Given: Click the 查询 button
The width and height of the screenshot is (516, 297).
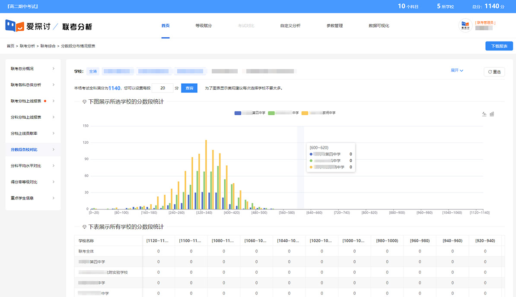Looking at the screenshot, I should click(189, 88).
